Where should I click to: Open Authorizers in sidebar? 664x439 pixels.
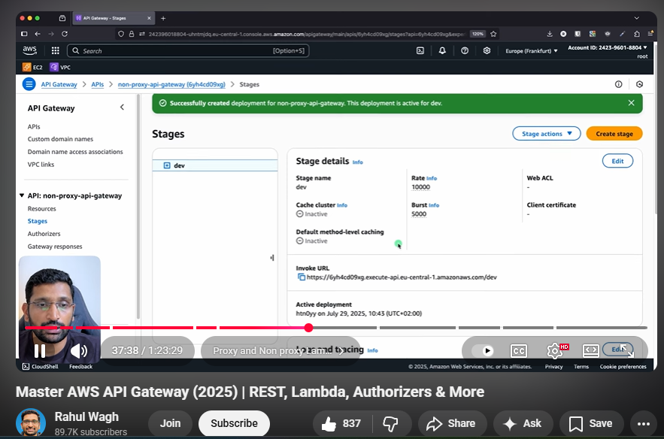[x=44, y=234]
